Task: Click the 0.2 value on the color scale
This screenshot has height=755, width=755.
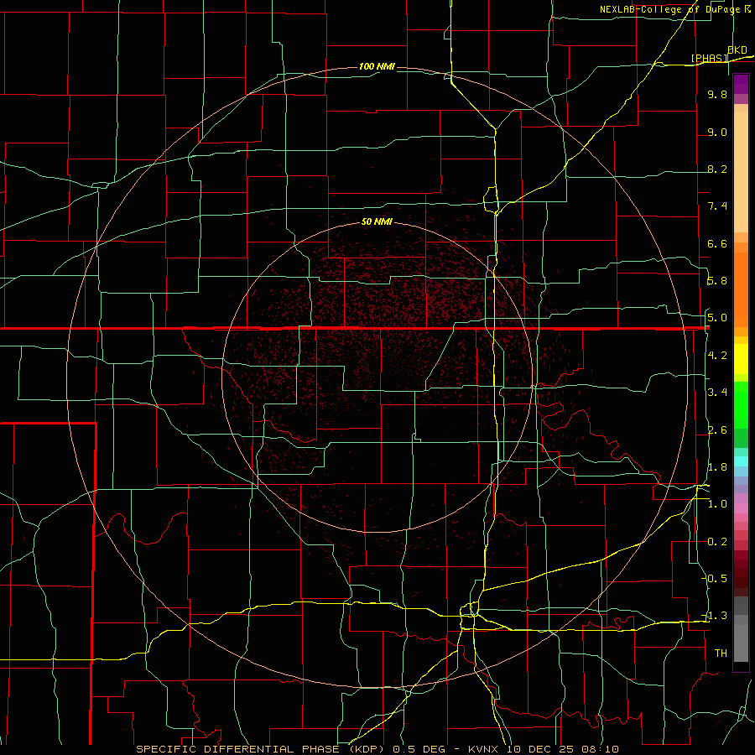Action: pyautogui.click(x=717, y=542)
